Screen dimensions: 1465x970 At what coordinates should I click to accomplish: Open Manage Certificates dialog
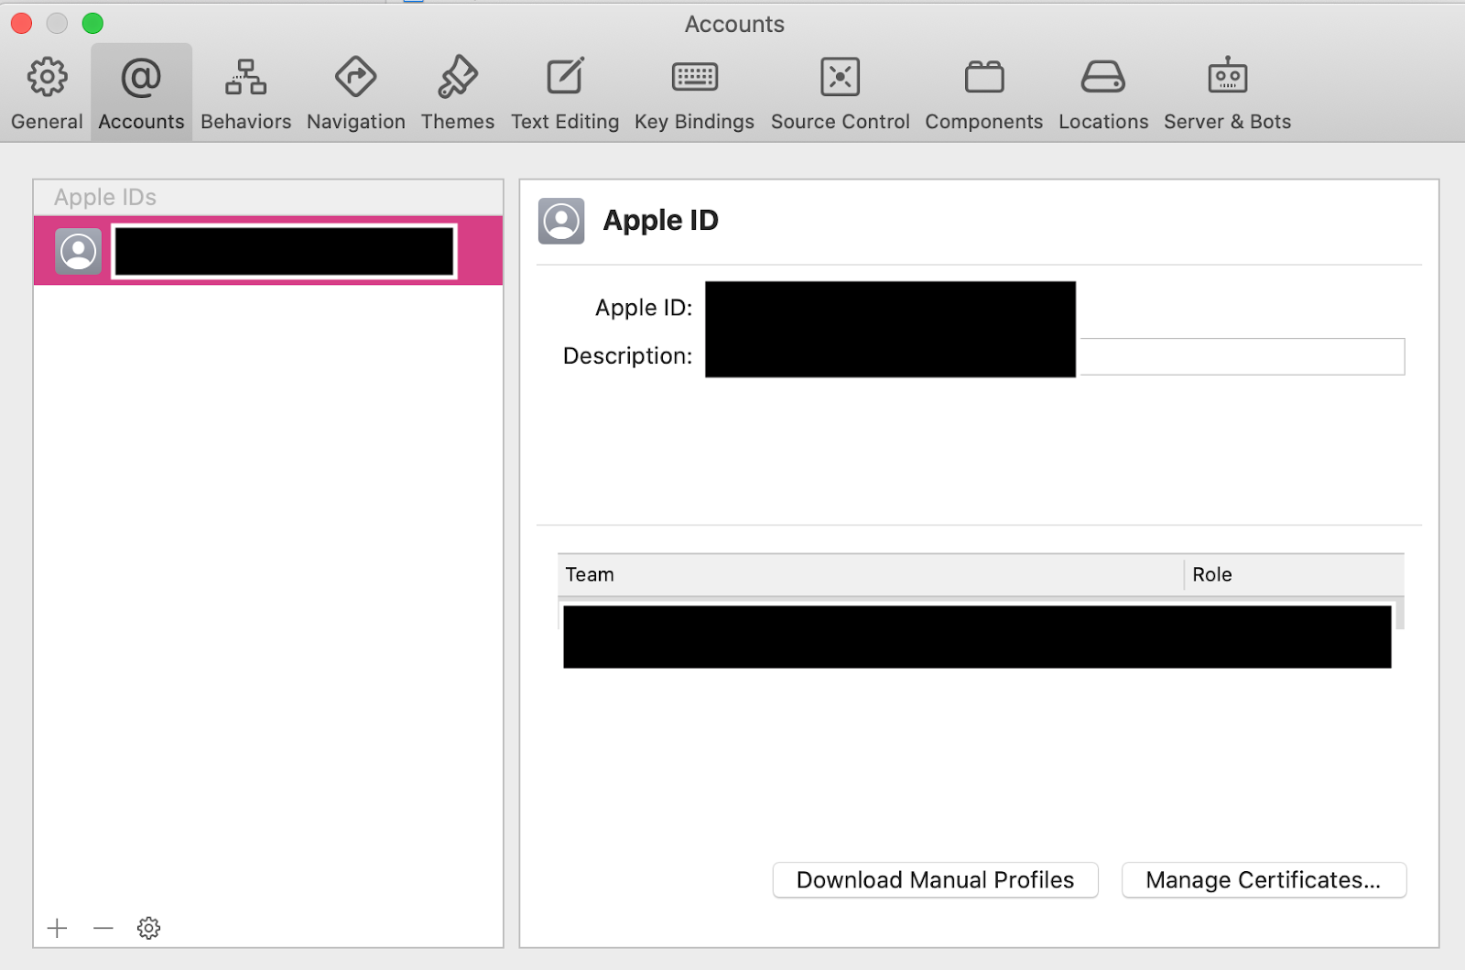pyautogui.click(x=1264, y=880)
